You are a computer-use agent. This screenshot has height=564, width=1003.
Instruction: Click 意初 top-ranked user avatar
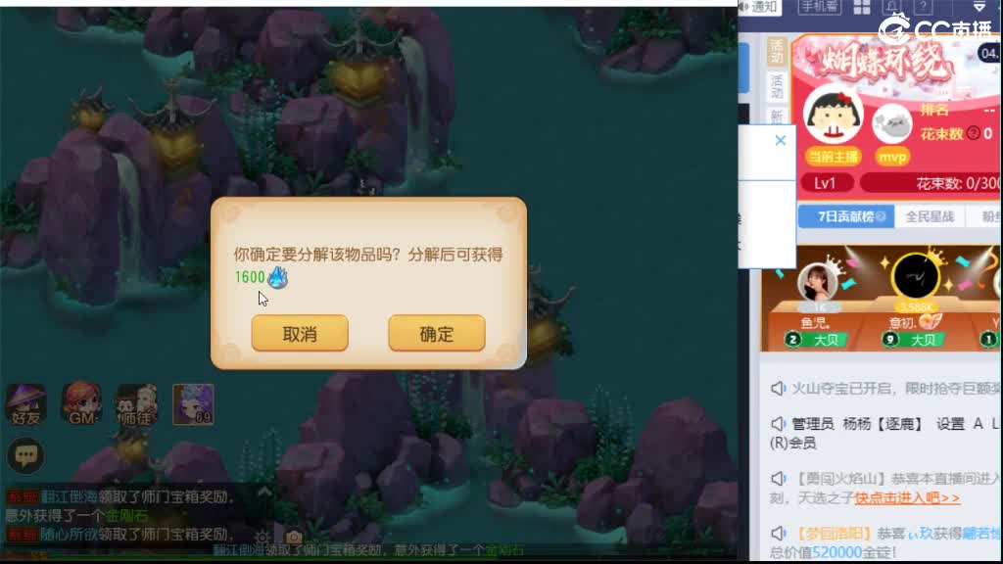click(916, 276)
